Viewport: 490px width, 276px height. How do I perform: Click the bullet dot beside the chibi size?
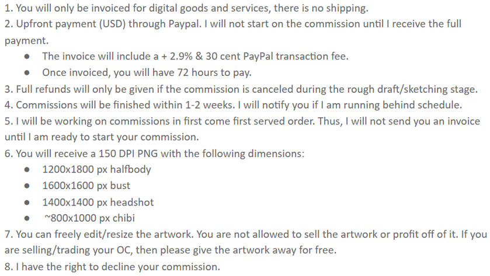[28, 219]
